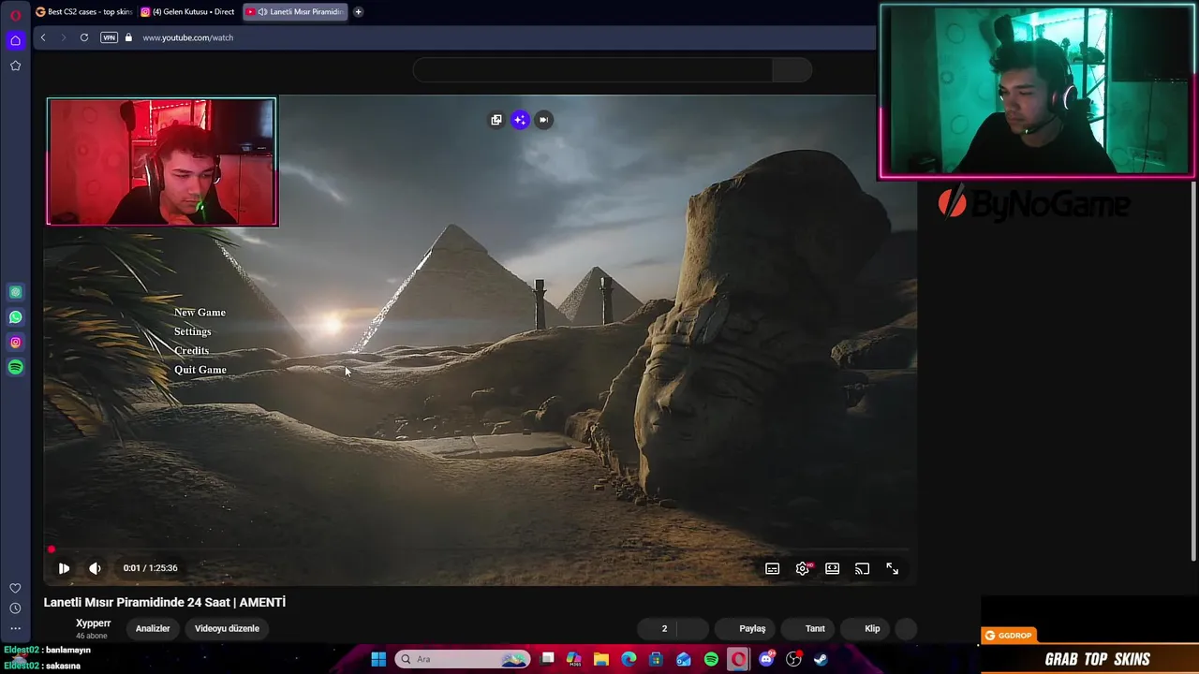Open Opera start page home icon
Screen dimensions: 1199x674
[15, 40]
